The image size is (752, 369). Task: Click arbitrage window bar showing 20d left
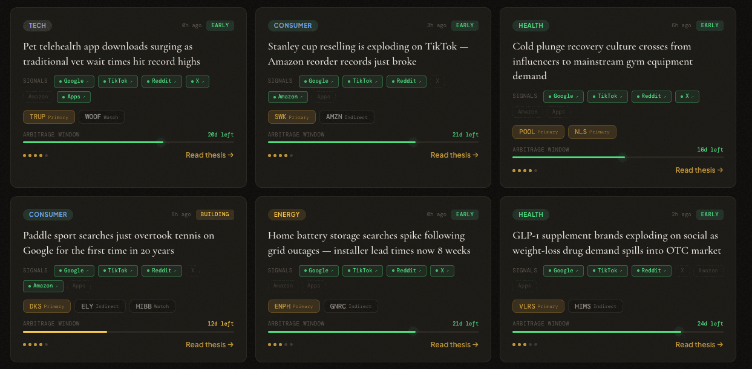(128, 143)
